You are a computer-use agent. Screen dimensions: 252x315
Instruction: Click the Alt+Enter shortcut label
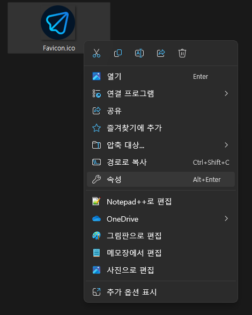[x=206, y=179]
